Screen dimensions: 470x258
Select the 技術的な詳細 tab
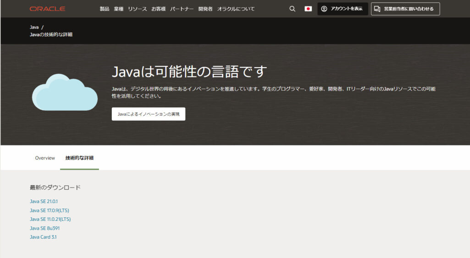click(79, 158)
